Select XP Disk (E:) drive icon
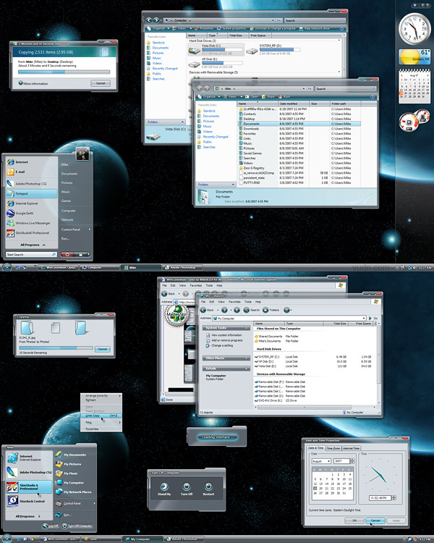This screenshot has width=434, height=543. [216, 64]
